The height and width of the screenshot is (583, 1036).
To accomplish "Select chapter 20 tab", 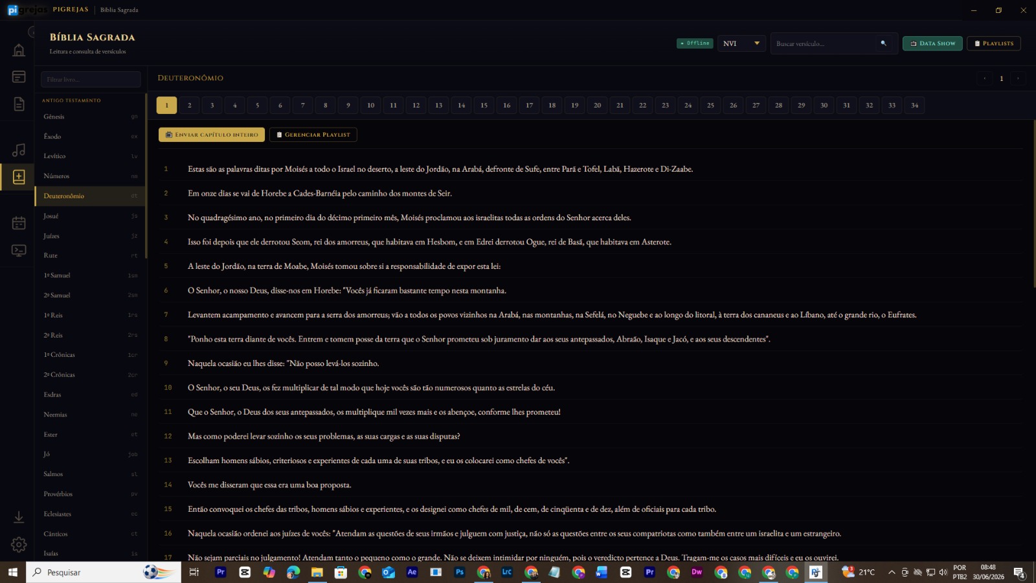I will point(598,105).
